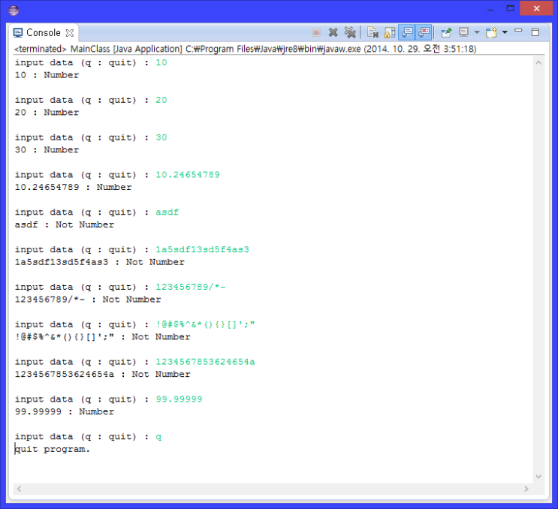Toggle show console when standard error changes

(x=424, y=32)
